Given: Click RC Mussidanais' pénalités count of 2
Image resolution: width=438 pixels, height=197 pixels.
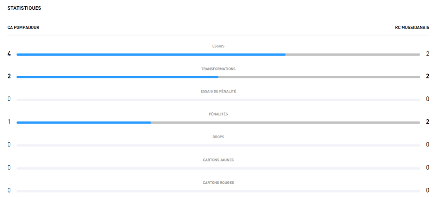Looking at the screenshot, I should click(427, 122).
